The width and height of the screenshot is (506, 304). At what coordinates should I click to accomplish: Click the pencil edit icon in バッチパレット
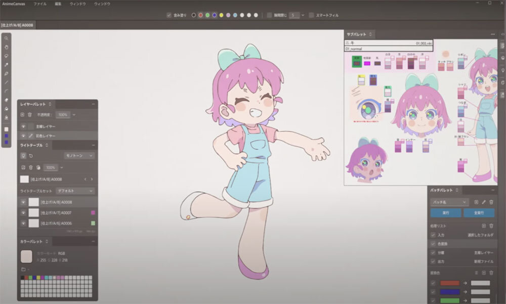[x=484, y=202]
